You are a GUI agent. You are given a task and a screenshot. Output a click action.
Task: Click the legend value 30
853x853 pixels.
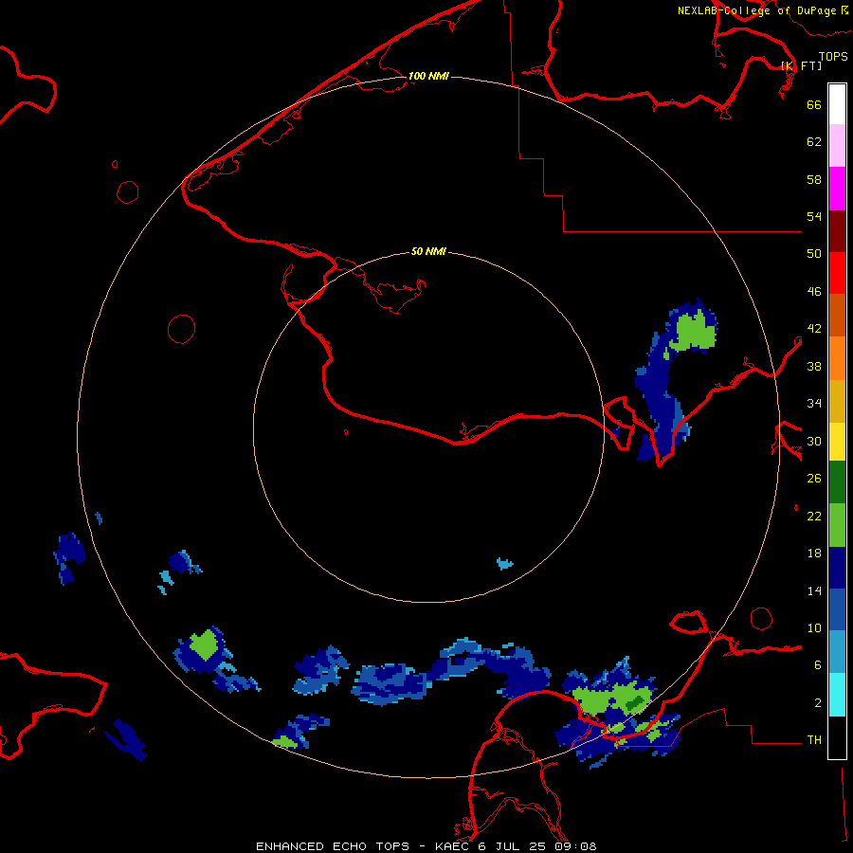pyautogui.click(x=814, y=441)
